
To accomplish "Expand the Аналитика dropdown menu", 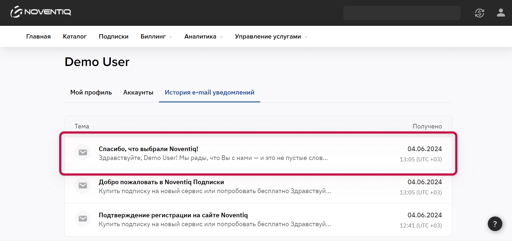I will click(x=203, y=37).
